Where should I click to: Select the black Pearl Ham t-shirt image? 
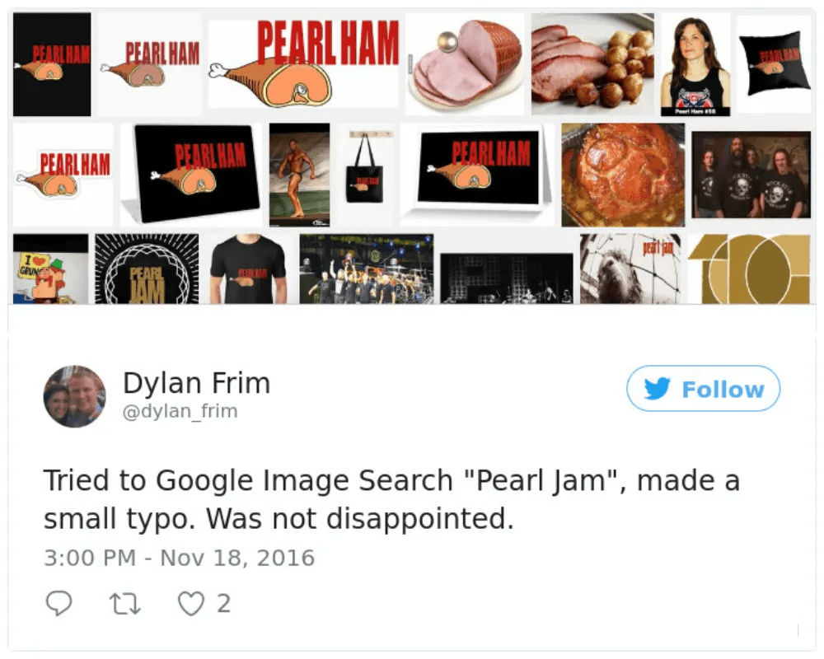pos(248,269)
